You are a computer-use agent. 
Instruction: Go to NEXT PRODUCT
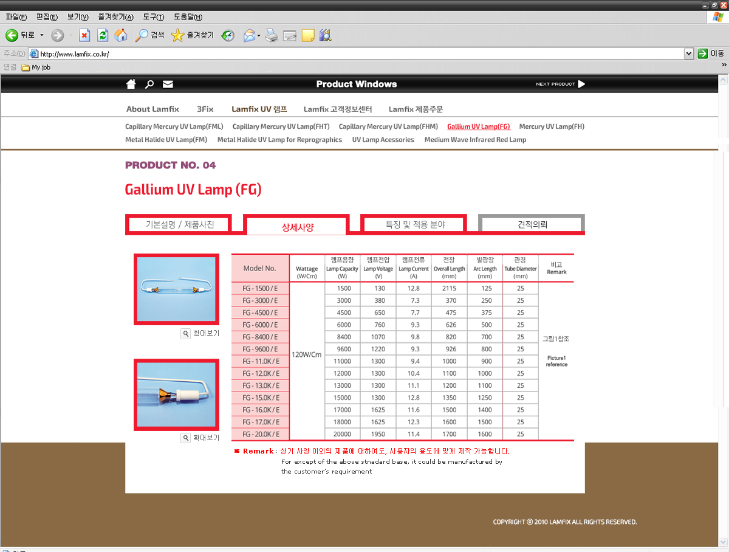(x=560, y=84)
